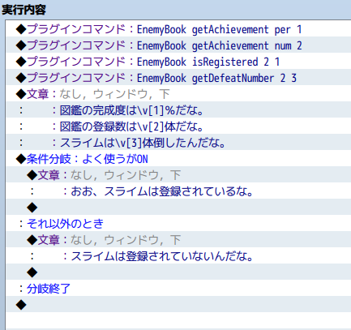Select the 'EnemyBook getAchievement num 2' command line
Viewport: 351px width, 330px height.
tap(178, 45)
